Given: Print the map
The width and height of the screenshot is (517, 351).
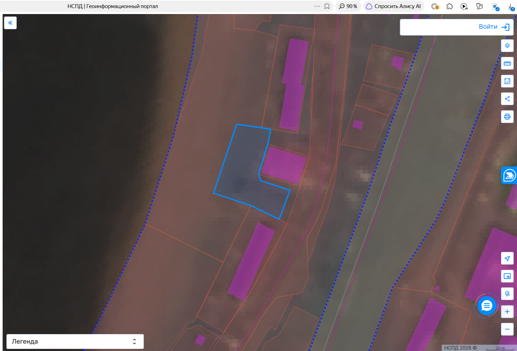Looking at the screenshot, I should pyautogui.click(x=507, y=117).
